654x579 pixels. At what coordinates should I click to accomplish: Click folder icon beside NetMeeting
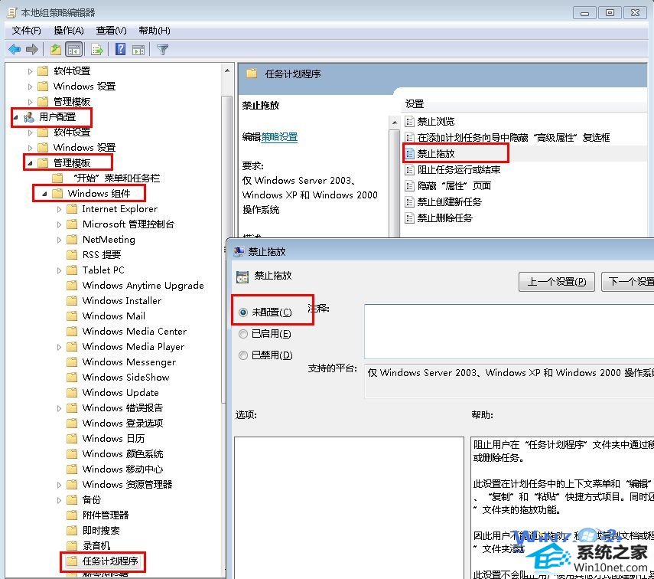(x=72, y=240)
